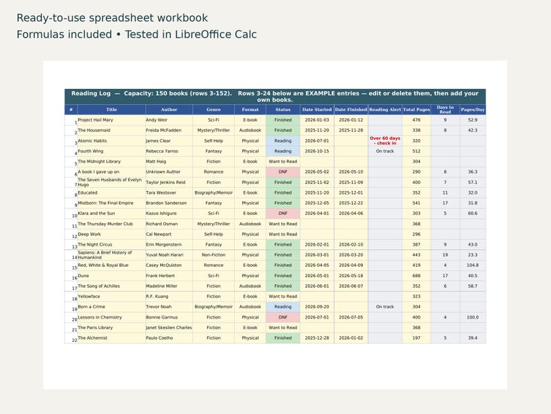Click the 'Tested in LibreOffice Calc' caption
Viewport: 551px width, 414px height.
coord(191,35)
